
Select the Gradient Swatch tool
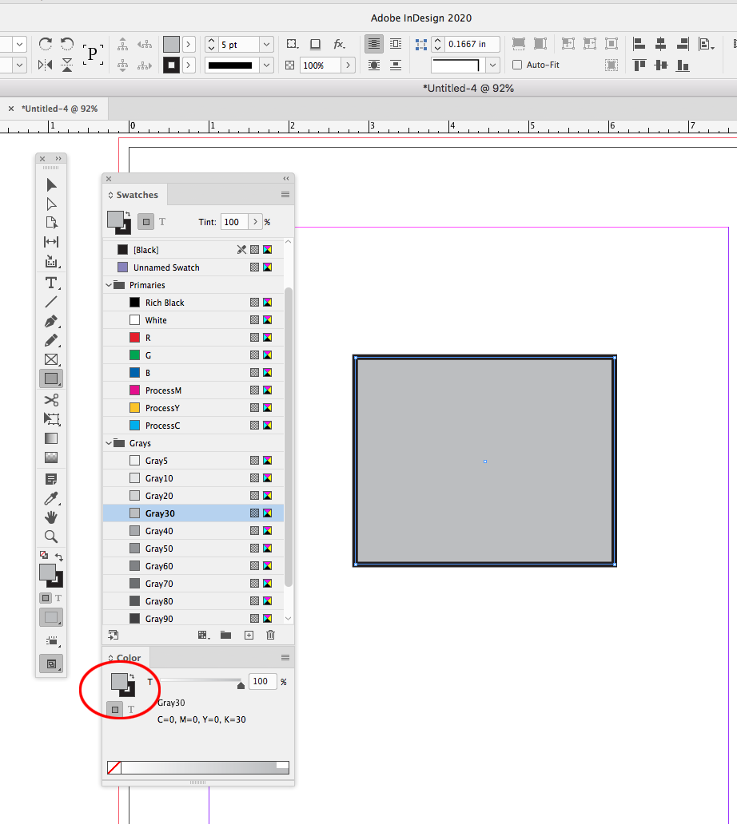[x=50, y=438]
